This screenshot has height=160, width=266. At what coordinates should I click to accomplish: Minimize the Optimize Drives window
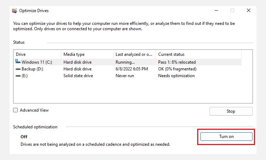pos(216,10)
